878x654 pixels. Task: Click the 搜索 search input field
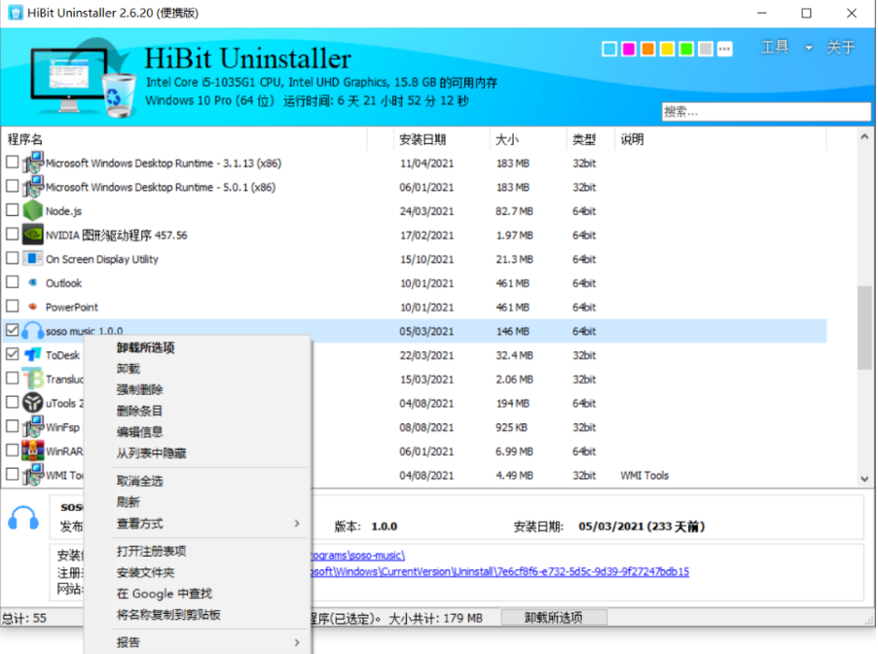point(766,112)
